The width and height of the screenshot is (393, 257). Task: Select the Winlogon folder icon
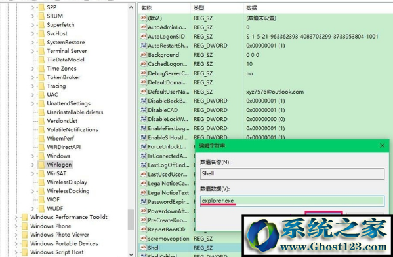click(41, 165)
